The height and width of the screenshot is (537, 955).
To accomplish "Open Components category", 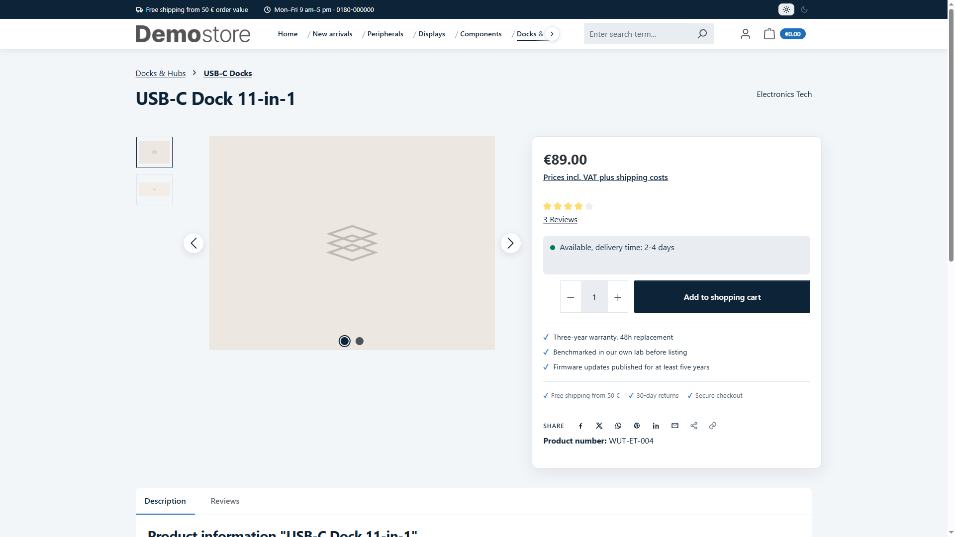I will (480, 34).
